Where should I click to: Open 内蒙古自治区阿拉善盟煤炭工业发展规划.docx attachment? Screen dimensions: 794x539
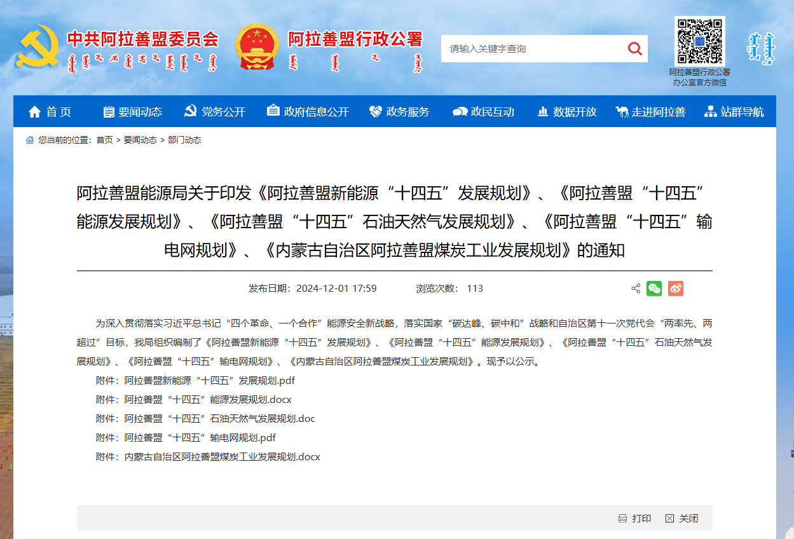(222, 457)
